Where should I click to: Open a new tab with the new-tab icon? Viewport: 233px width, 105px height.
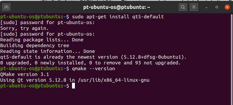coord(6,7)
